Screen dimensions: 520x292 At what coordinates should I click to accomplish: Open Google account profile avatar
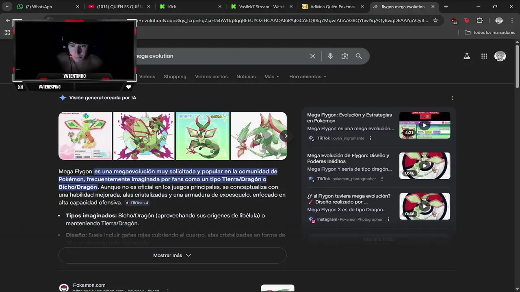coord(500,56)
